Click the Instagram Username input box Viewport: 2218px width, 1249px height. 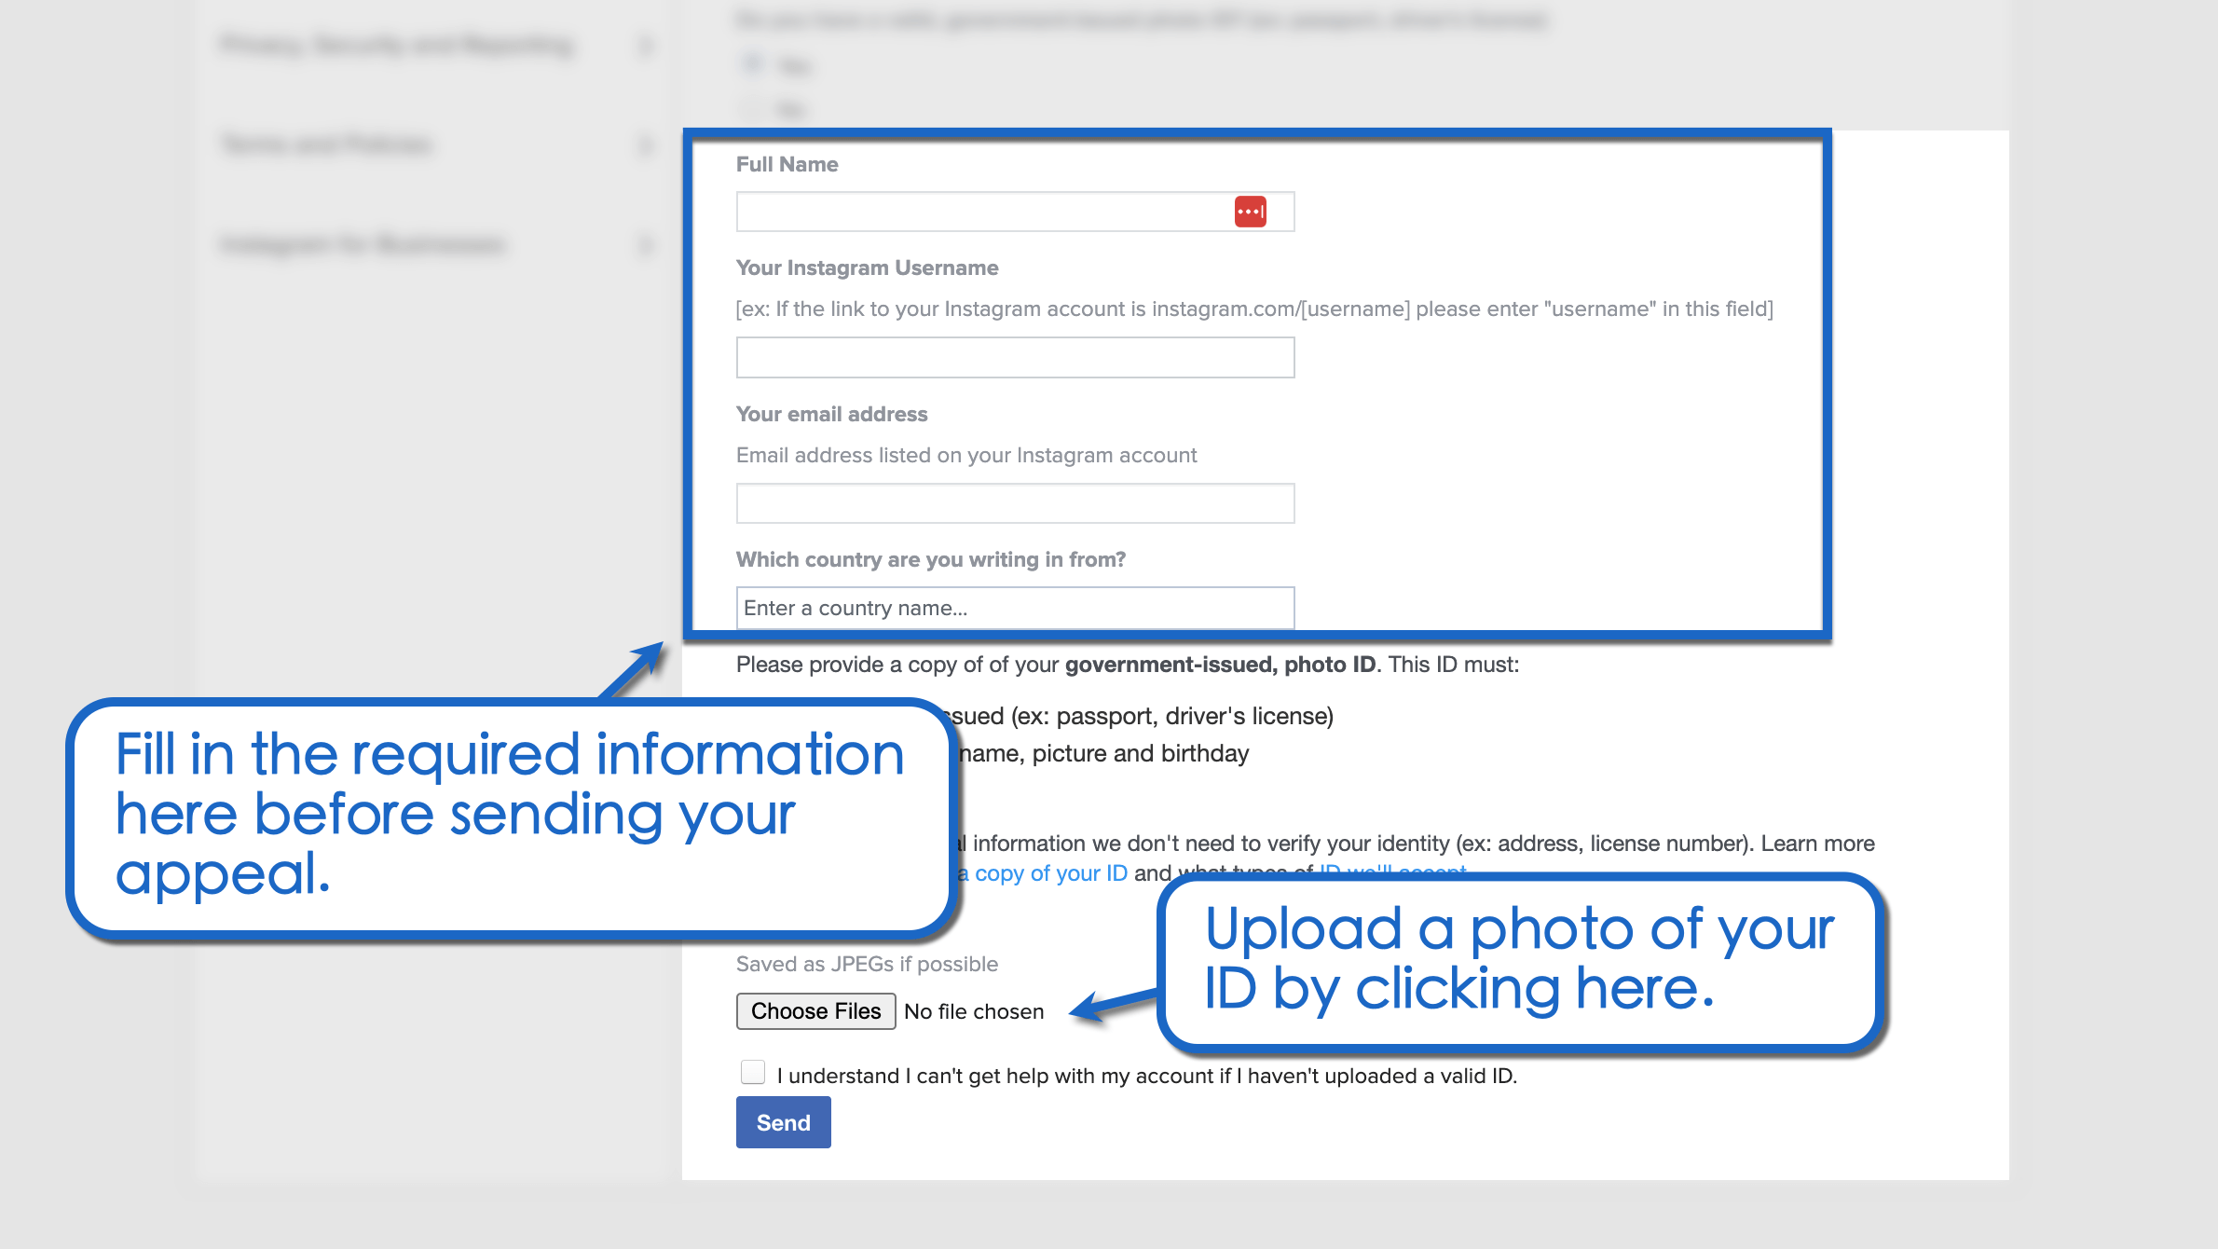1015,357
